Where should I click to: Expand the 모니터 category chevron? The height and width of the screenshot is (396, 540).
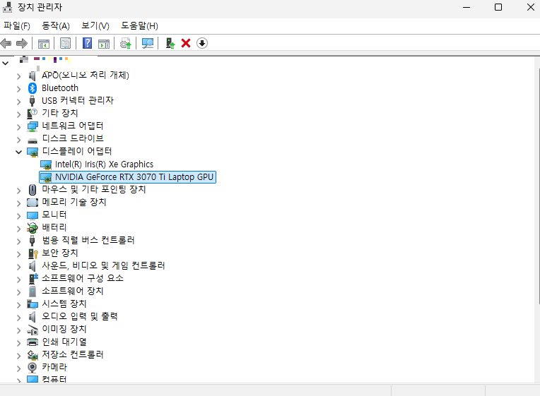tap(18, 216)
